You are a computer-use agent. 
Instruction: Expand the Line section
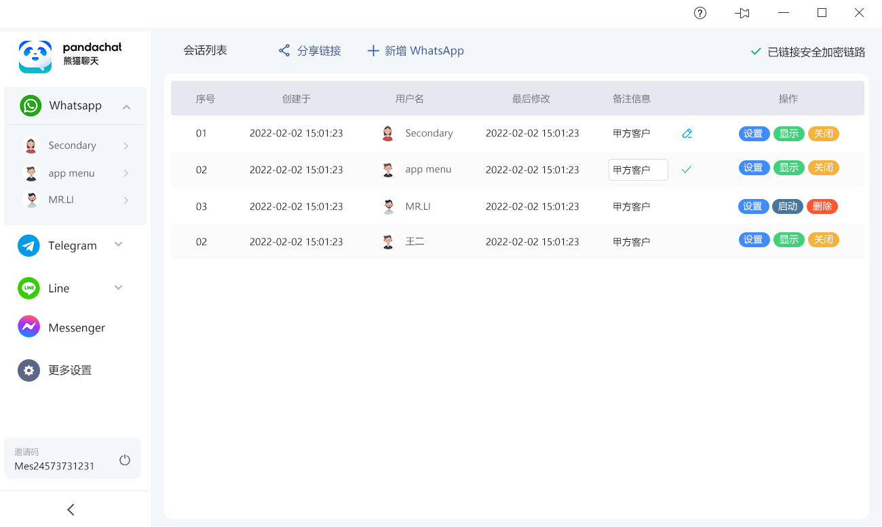tap(118, 288)
